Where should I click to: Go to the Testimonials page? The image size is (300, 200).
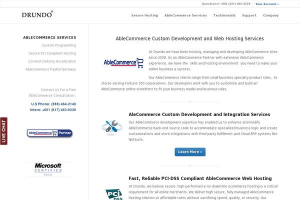[224, 15]
